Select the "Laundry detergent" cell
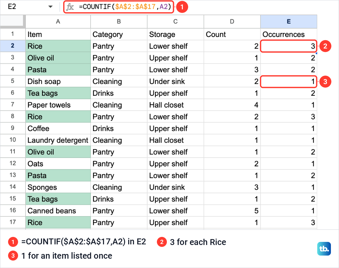The width and height of the screenshot is (339, 268). tap(58, 140)
